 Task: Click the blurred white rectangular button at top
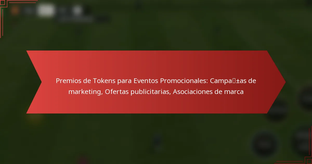coord(46,11)
